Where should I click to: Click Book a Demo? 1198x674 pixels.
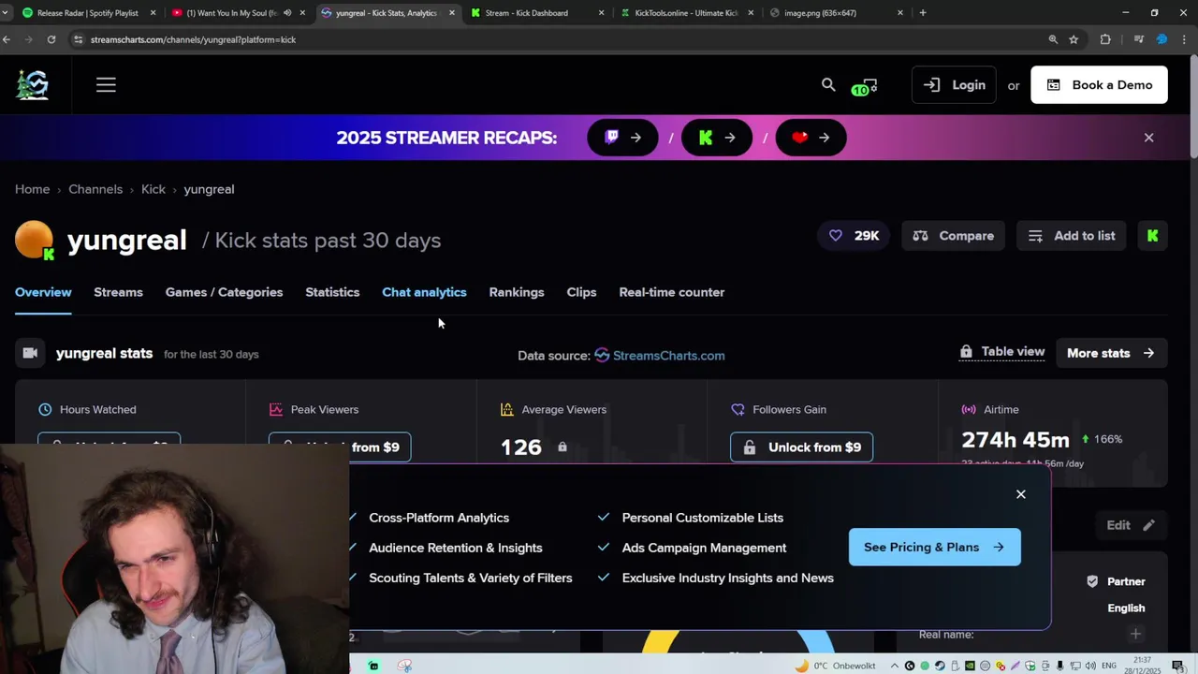click(x=1099, y=85)
